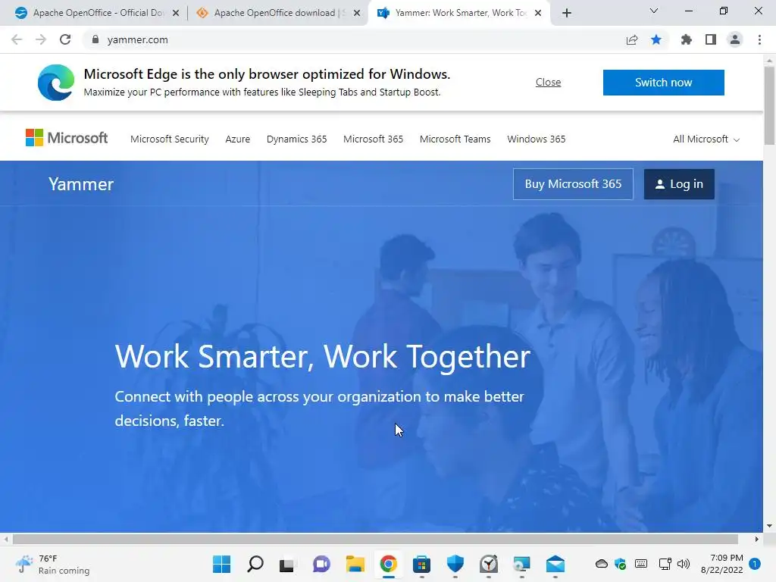776x582 pixels.
Task: Click the browser back arrow
Action: point(17,39)
